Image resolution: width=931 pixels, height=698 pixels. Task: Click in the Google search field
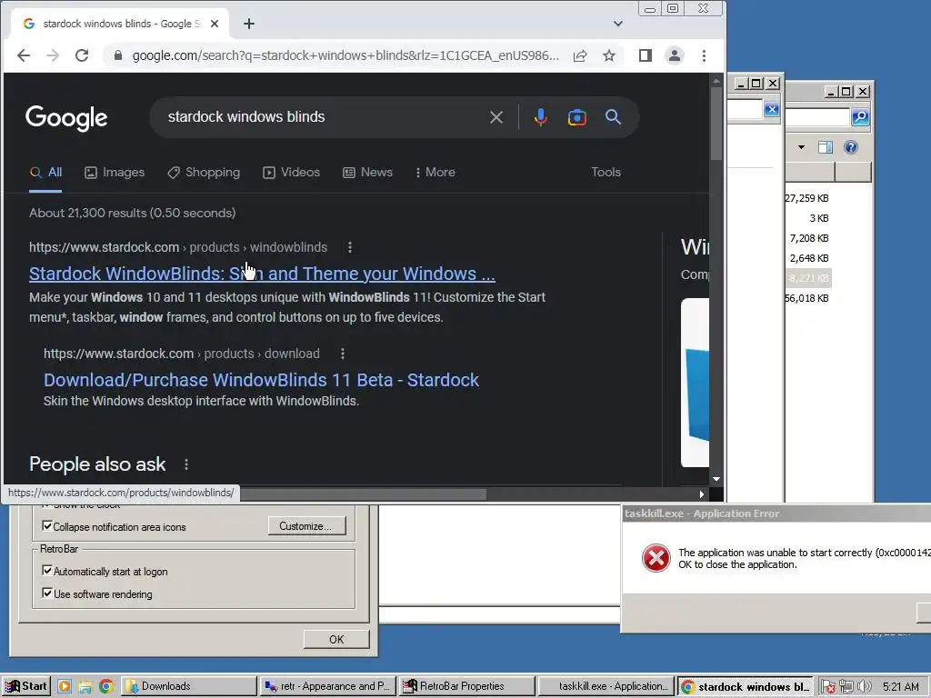pyautogui.click(x=321, y=117)
